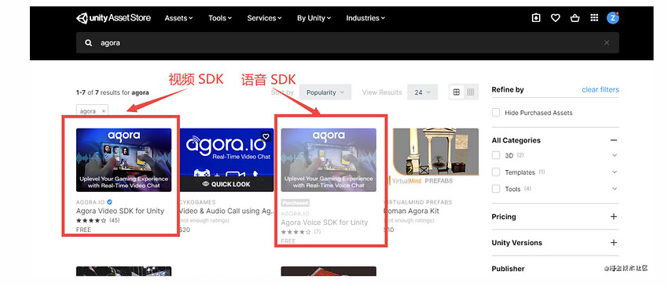
Task: Open the Assets menu
Action: (x=178, y=18)
